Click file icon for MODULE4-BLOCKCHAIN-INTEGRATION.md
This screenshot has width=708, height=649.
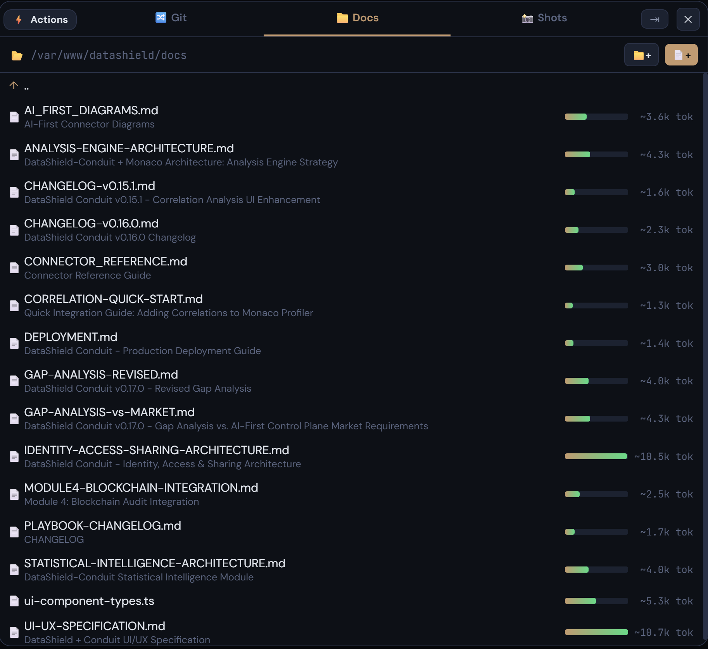point(14,494)
